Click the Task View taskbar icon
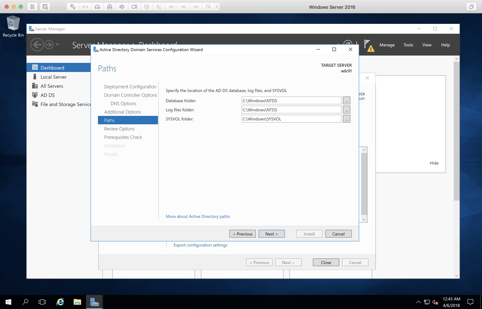 coord(42,302)
